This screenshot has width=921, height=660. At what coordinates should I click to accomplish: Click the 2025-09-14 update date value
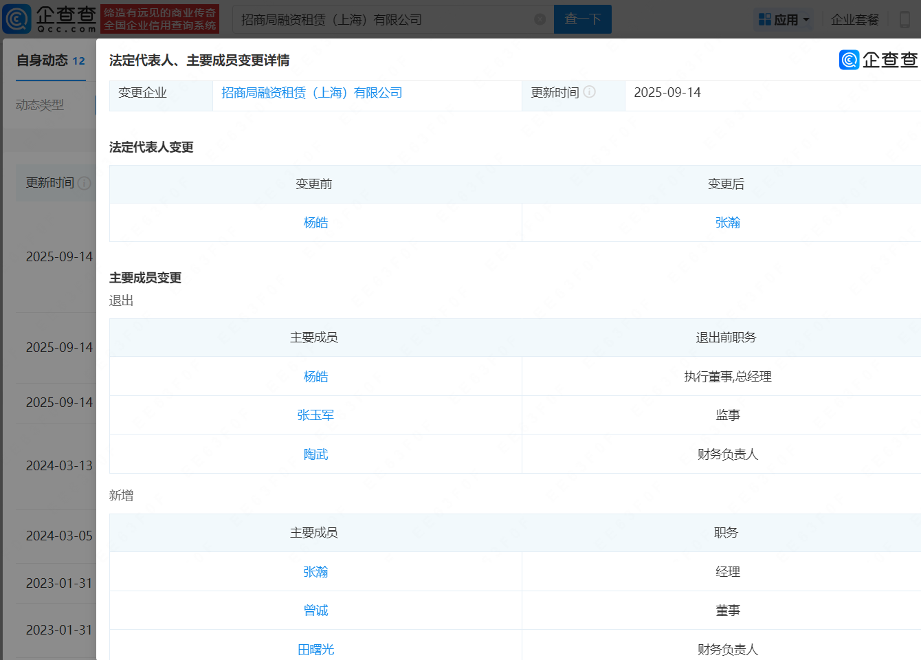click(x=667, y=93)
